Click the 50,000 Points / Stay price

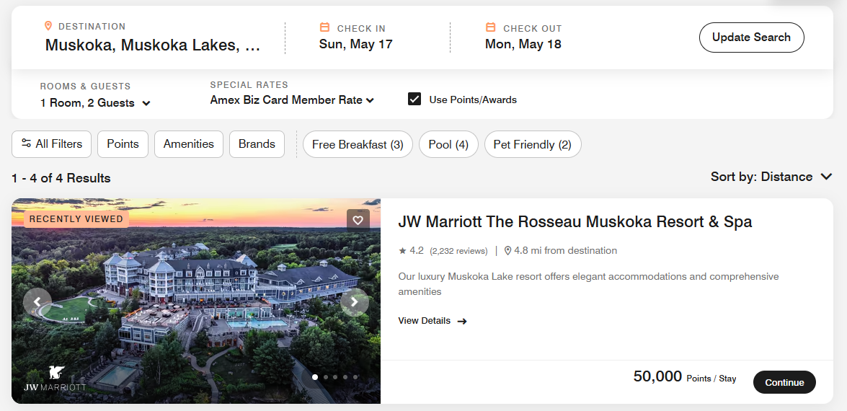[x=684, y=377]
